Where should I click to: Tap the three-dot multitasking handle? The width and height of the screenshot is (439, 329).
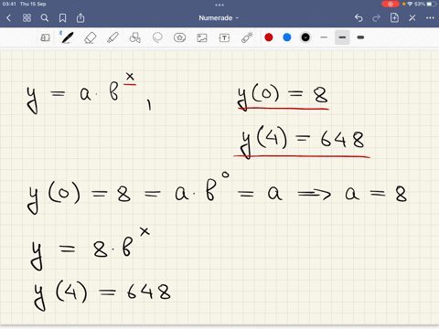point(219,5)
